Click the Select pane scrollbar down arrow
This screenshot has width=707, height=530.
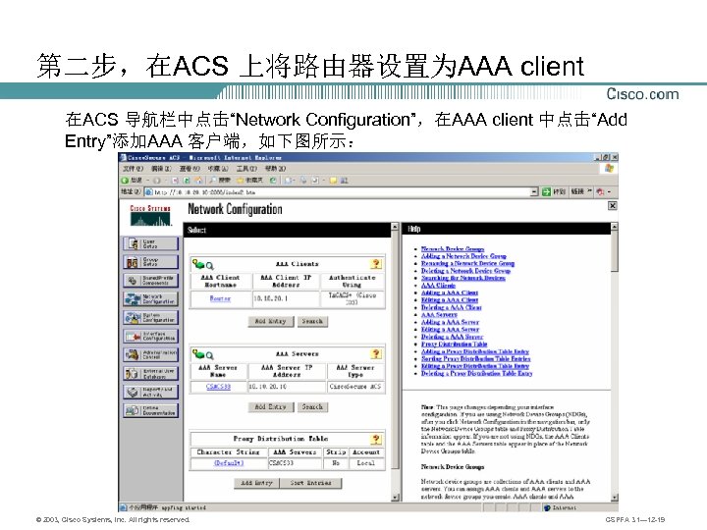click(395, 497)
